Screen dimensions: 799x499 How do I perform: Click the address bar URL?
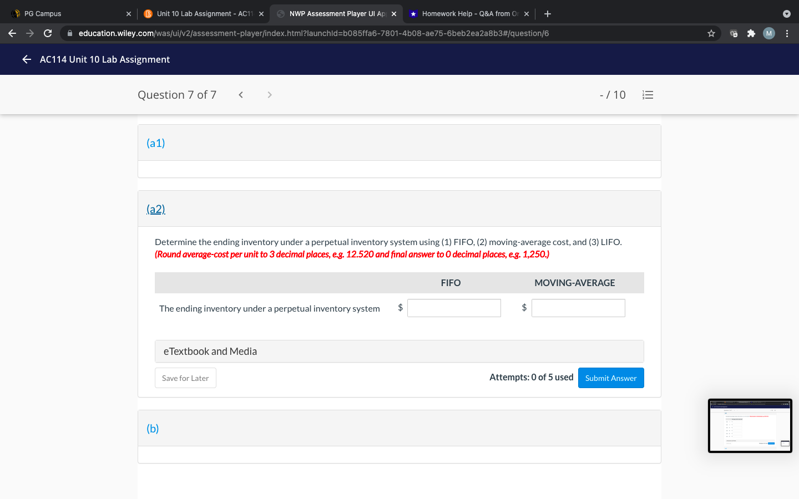click(x=314, y=33)
